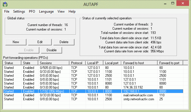Sort by the Status column header

[x=12, y=63]
